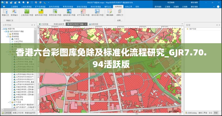222x116 pixels.
Task: Pin the 历史 history panel
Action: pyautogui.click(x=217, y=25)
